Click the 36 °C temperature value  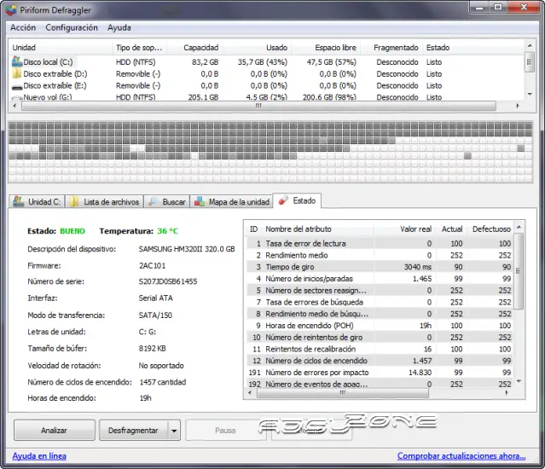(x=167, y=231)
